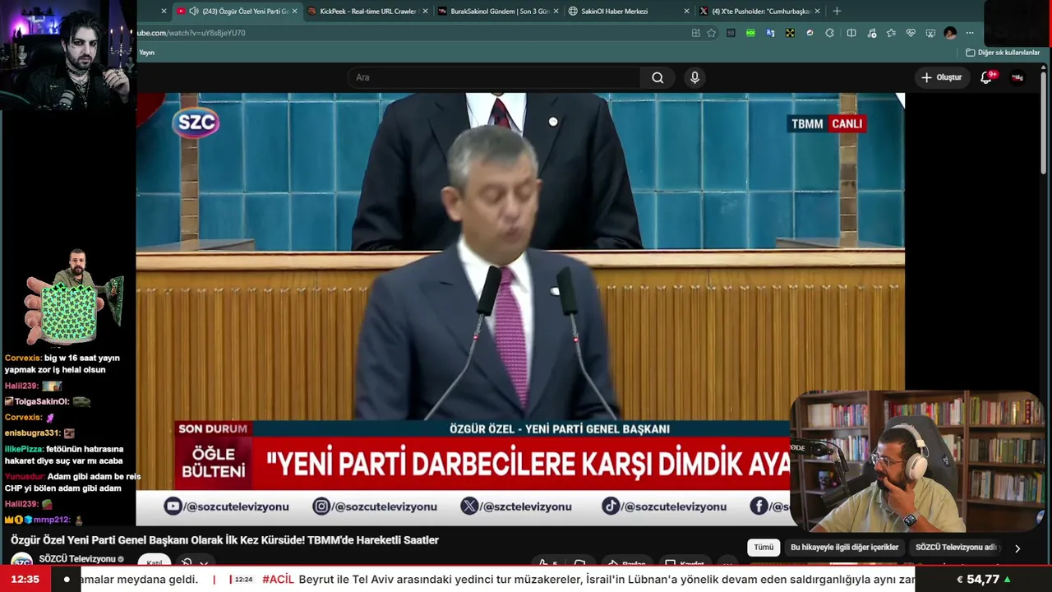
Task: Switch to X'te Pusholder tab
Action: coord(759,12)
